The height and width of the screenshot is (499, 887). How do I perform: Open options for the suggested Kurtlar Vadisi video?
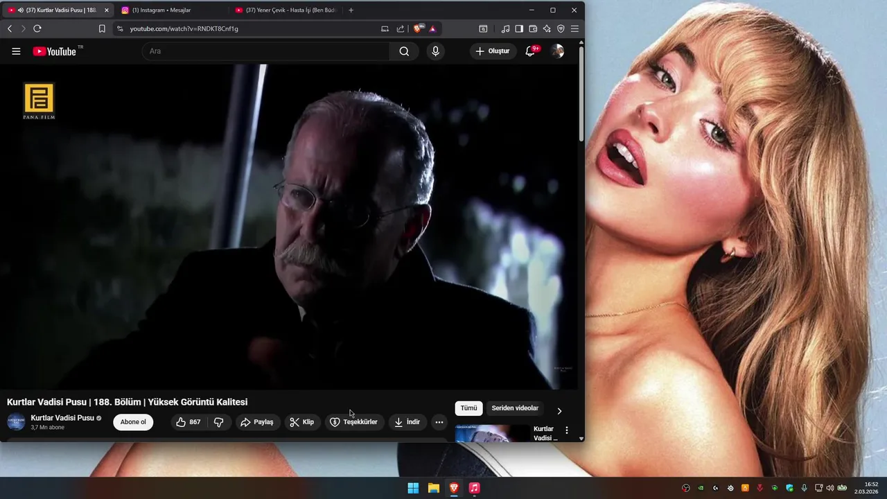[567, 430]
